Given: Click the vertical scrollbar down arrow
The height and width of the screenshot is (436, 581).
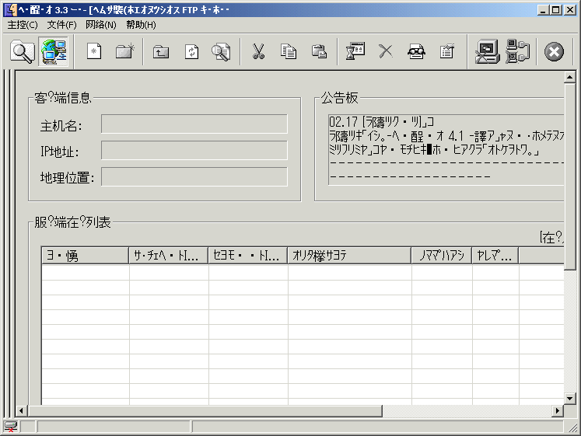Looking at the screenshot, I should tap(570, 398).
